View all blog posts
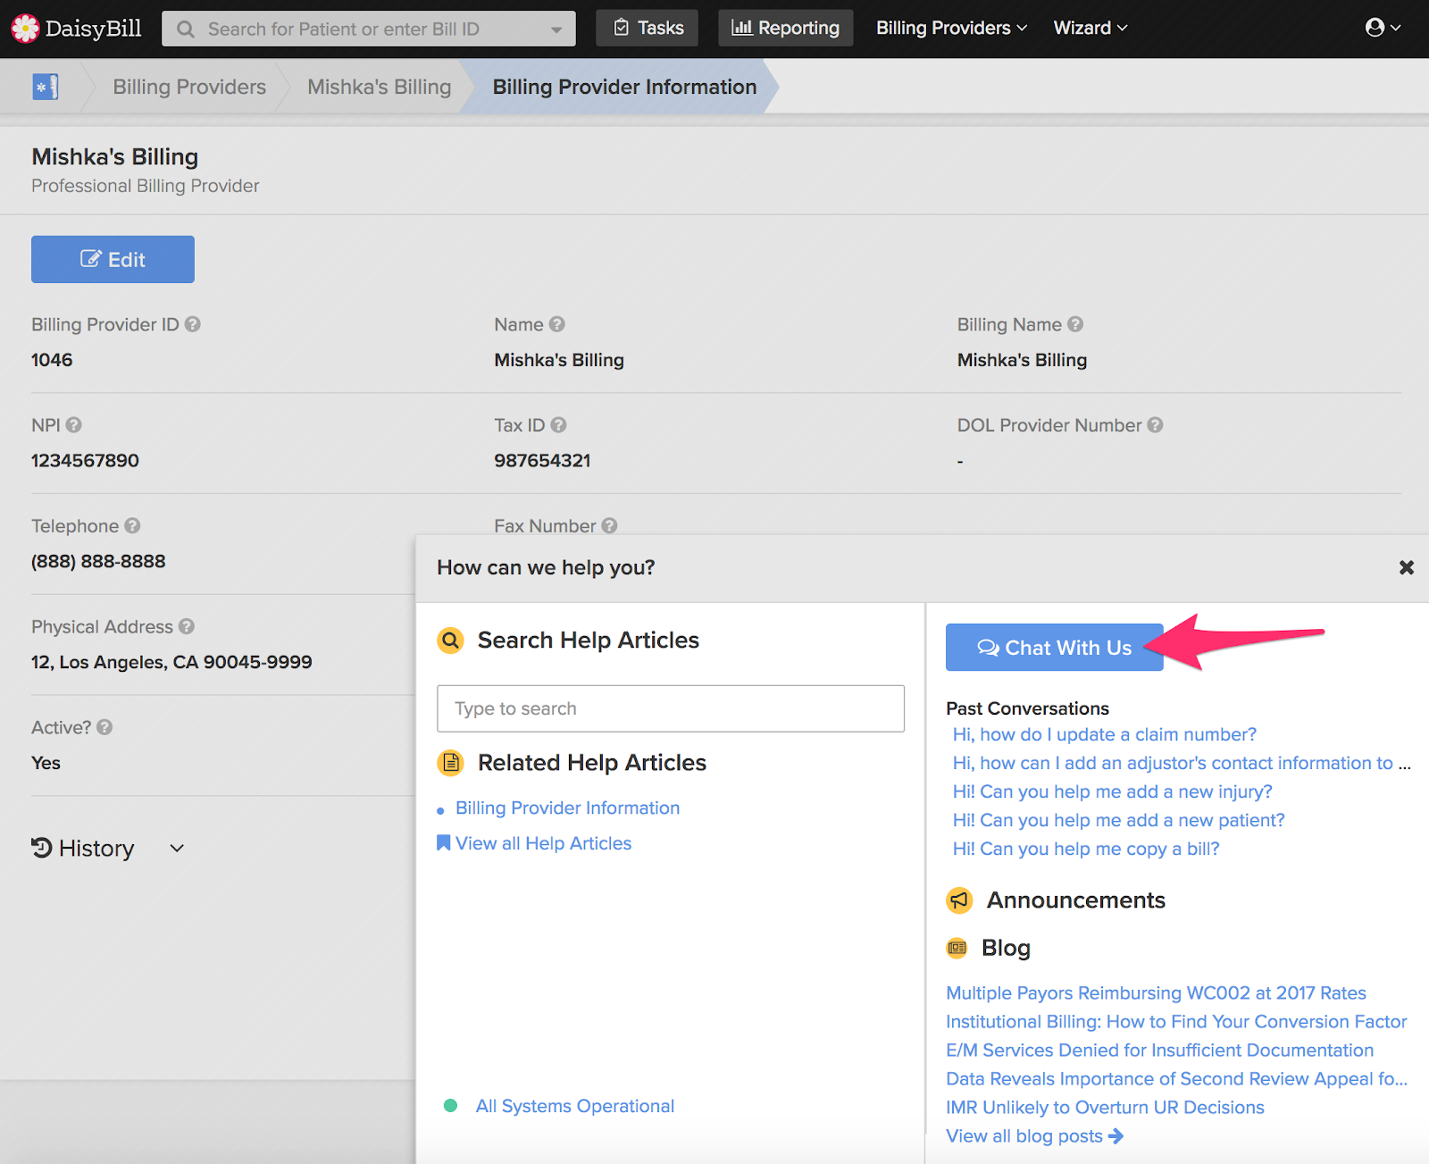 1034,1135
